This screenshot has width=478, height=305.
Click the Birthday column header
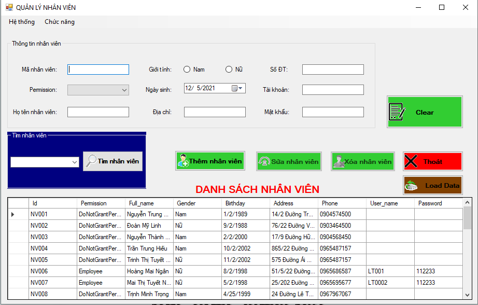click(x=246, y=203)
